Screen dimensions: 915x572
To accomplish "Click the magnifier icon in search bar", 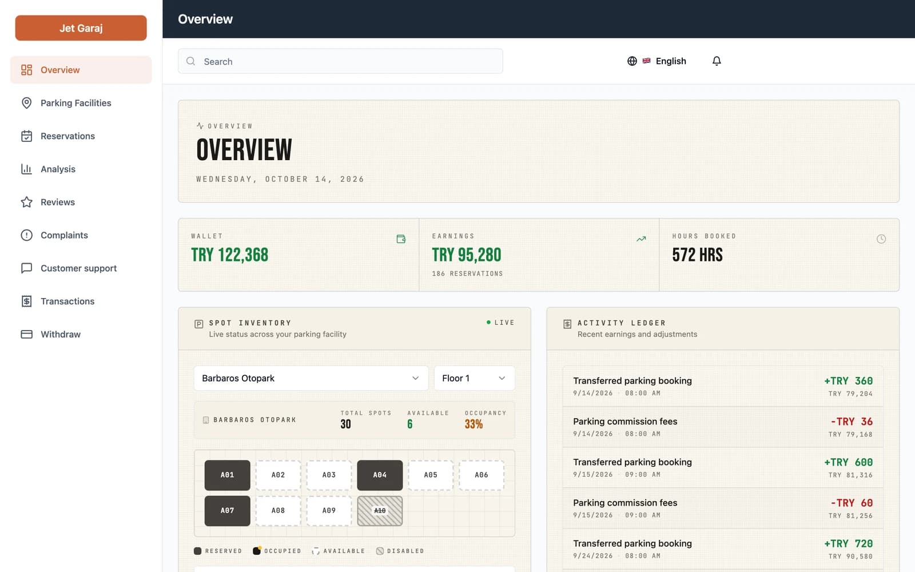I will point(191,61).
